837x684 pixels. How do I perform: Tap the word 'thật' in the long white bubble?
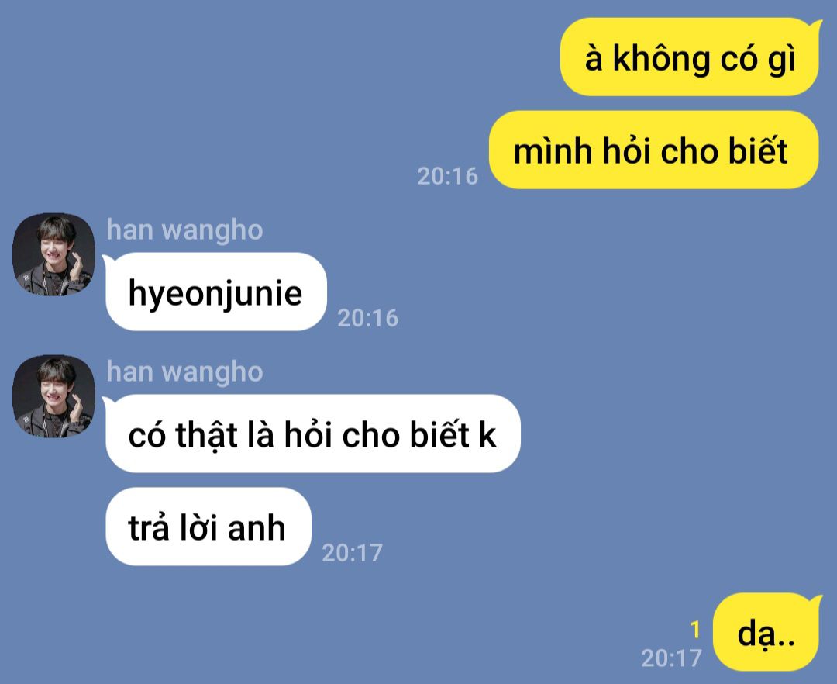pyautogui.click(x=206, y=435)
